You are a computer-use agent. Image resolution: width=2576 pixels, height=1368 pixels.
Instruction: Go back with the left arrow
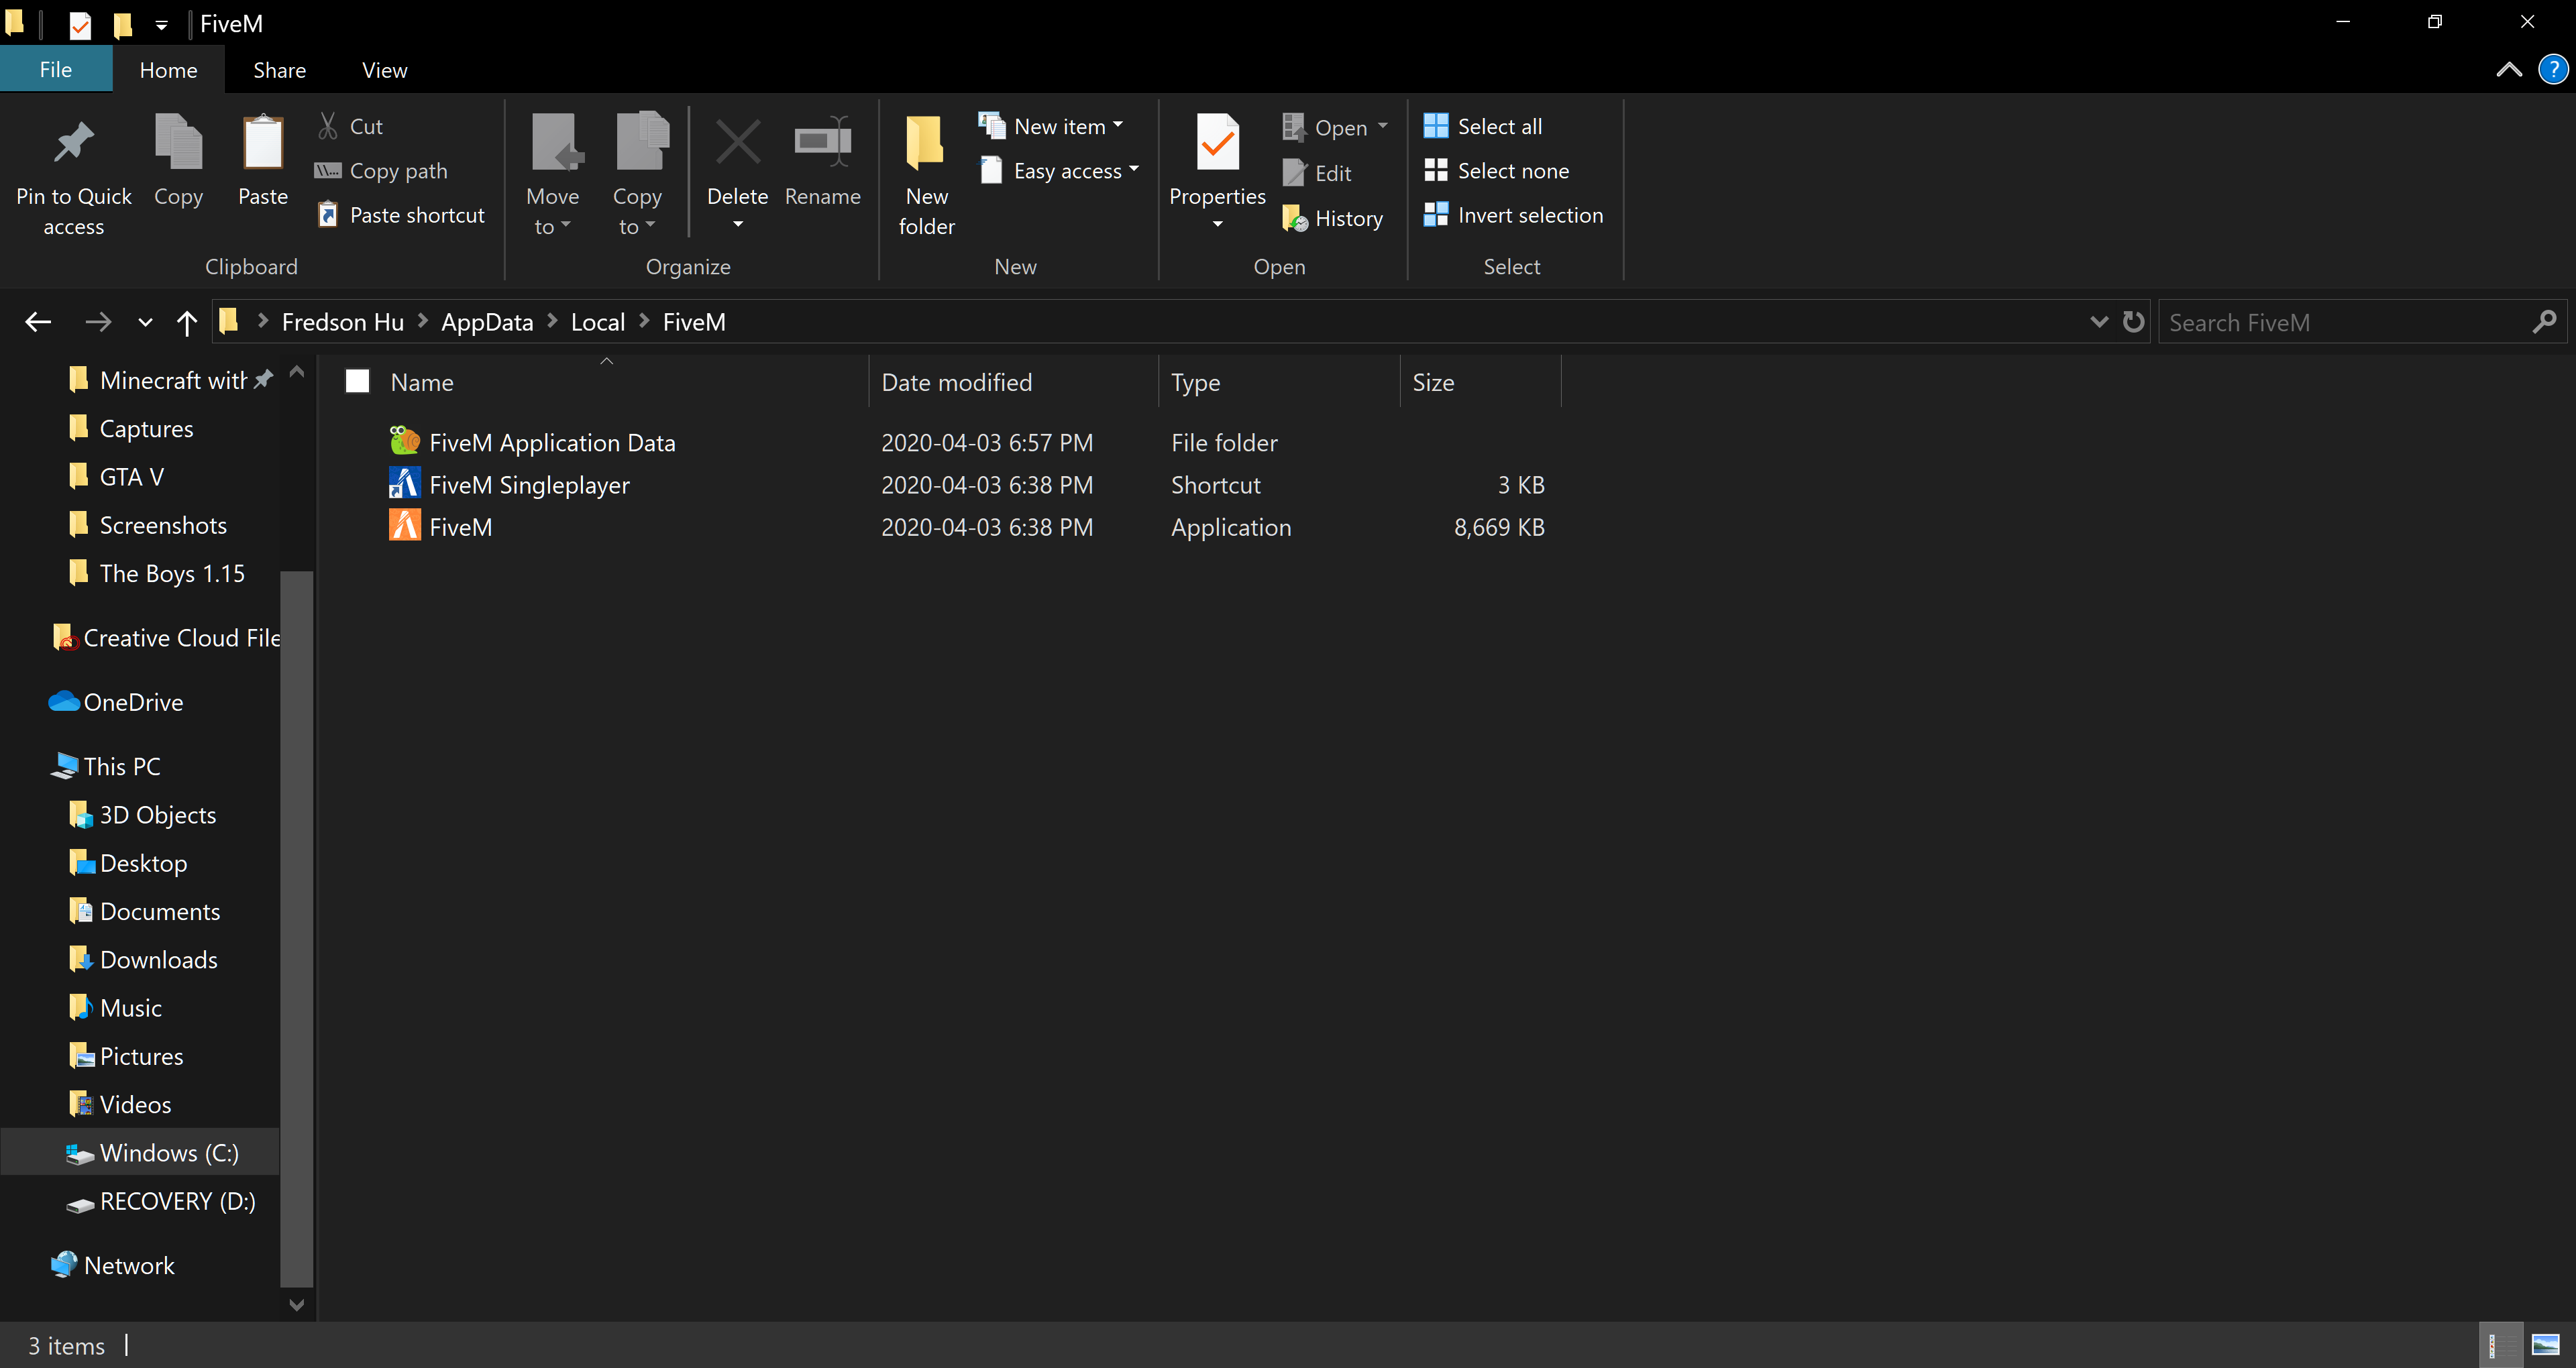pos(38,322)
